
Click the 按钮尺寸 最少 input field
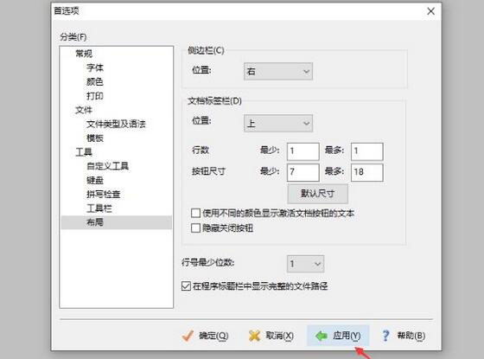click(x=303, y=172)
